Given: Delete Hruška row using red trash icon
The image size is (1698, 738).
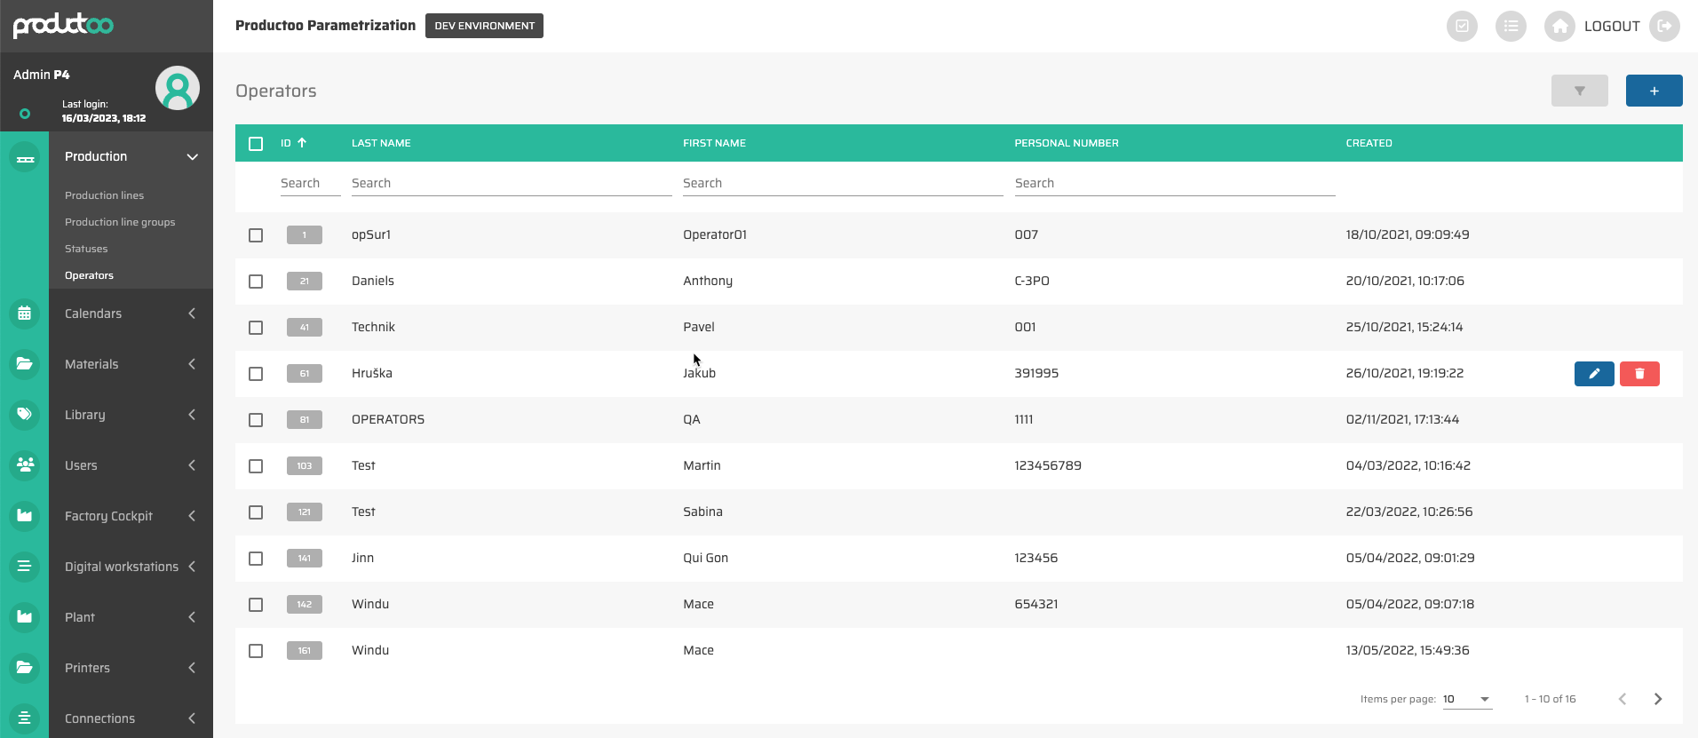Looking at the screenshot, I should 1638,374.
